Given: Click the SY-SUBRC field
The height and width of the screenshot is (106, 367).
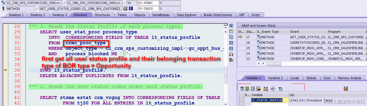Looking at the screenshot, I should [x=148, y=3].
